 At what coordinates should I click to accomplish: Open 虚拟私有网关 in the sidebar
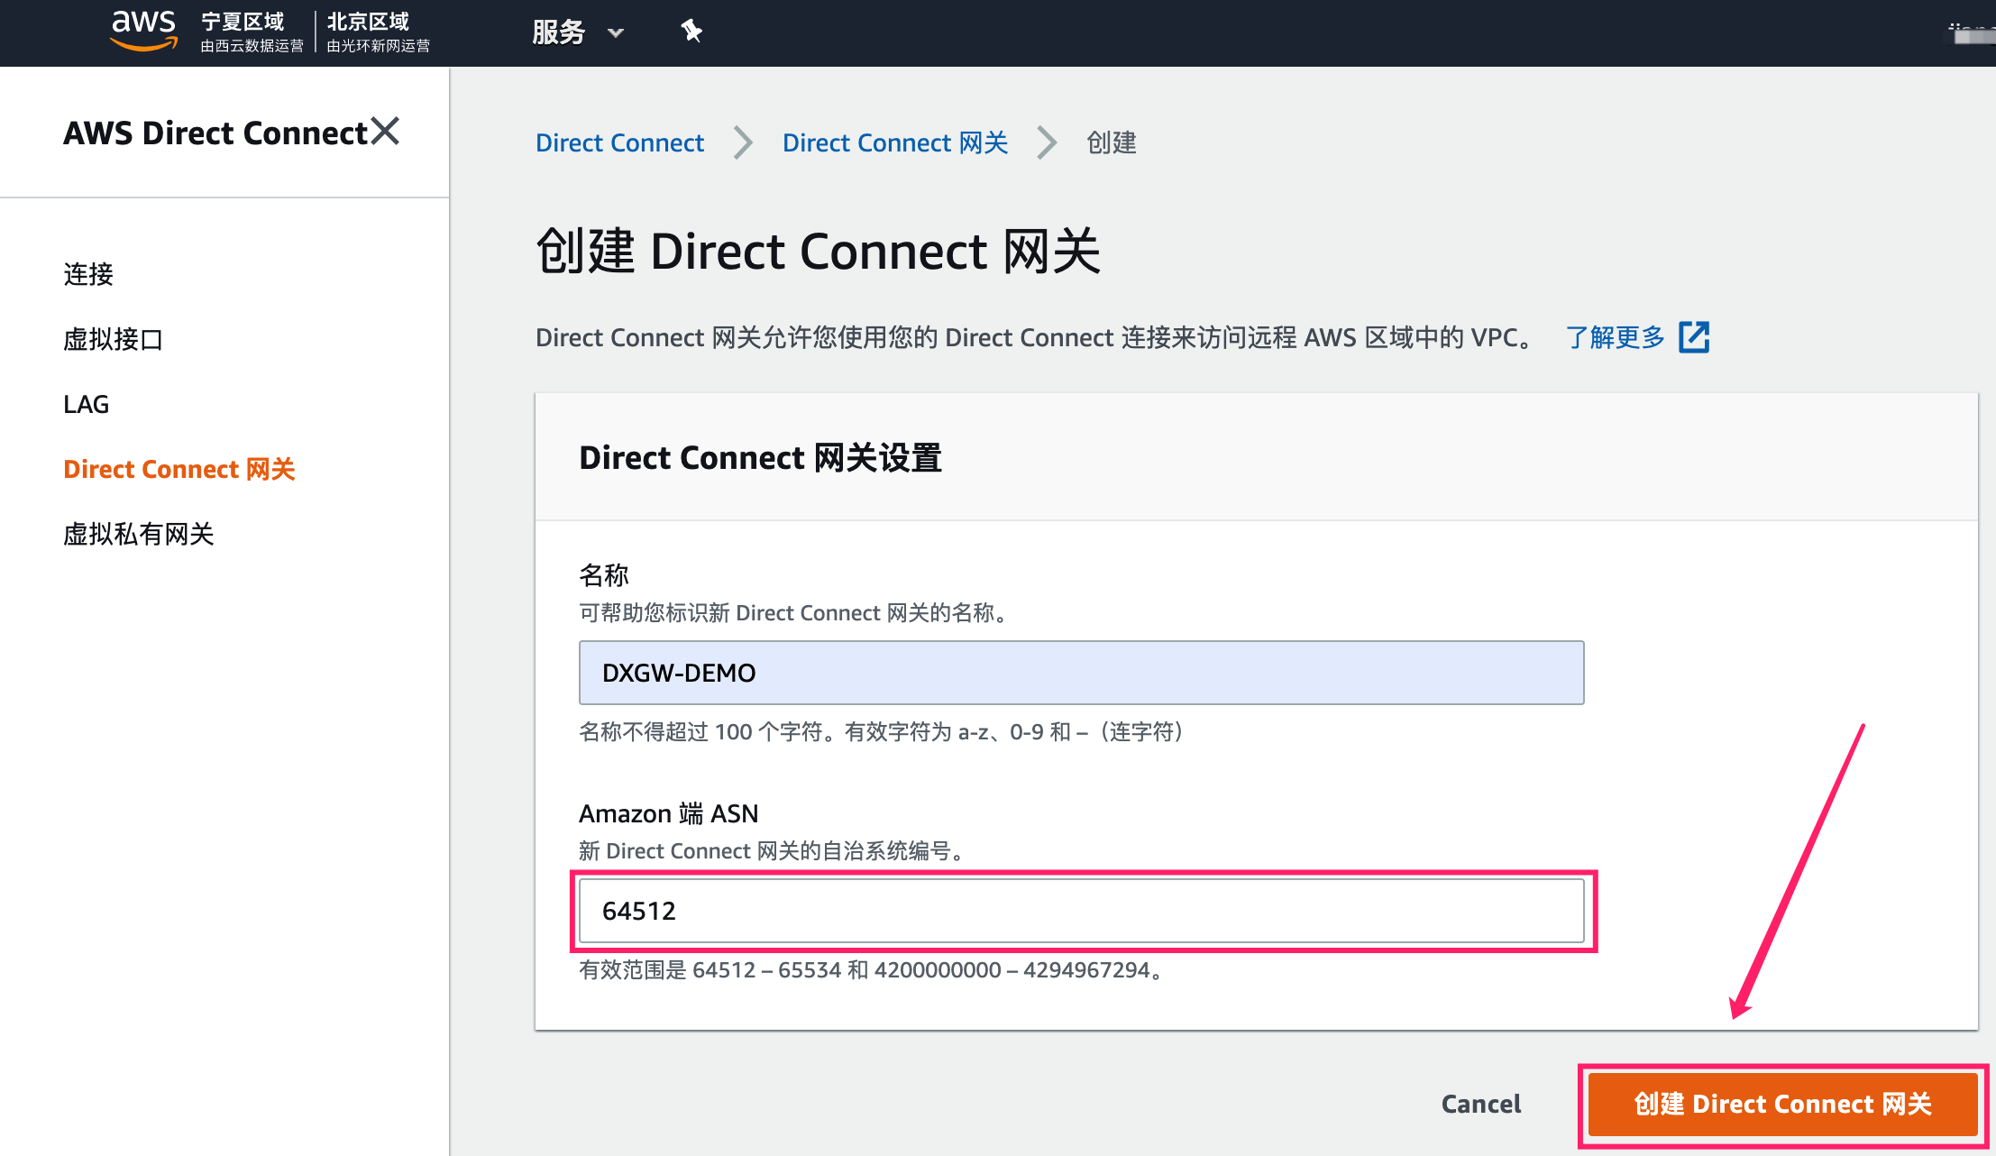[x=139, y=534]
